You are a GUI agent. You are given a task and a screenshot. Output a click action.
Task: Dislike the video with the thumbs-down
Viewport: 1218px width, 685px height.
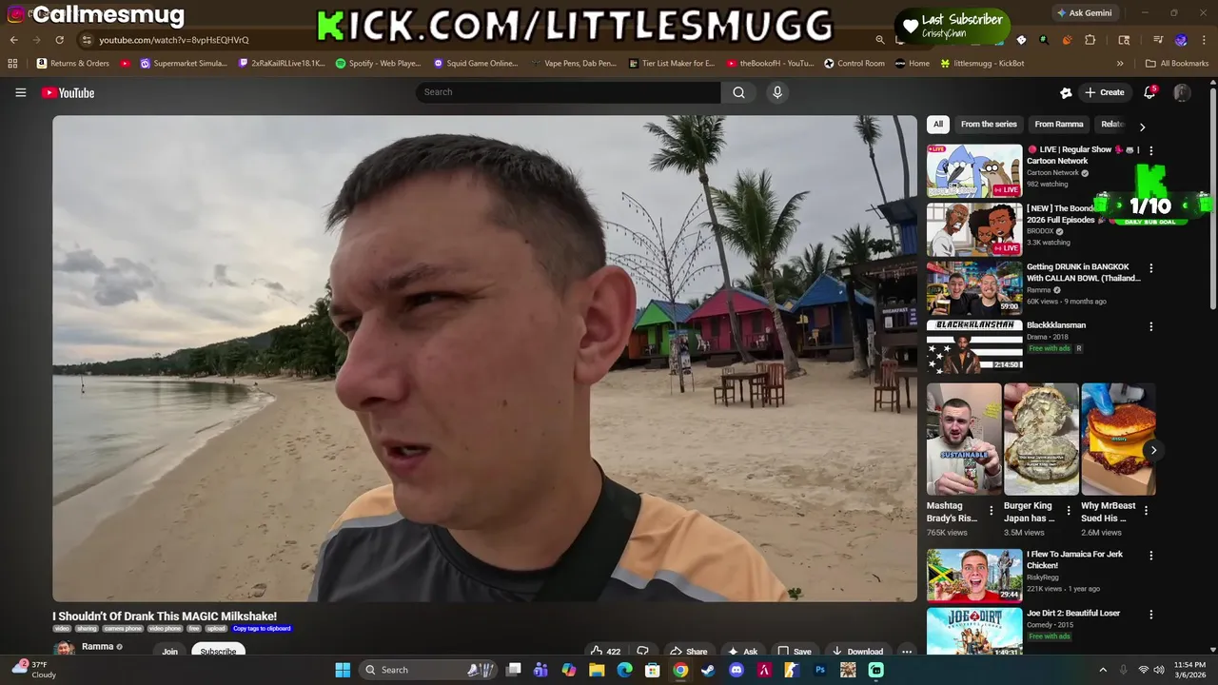642,652
